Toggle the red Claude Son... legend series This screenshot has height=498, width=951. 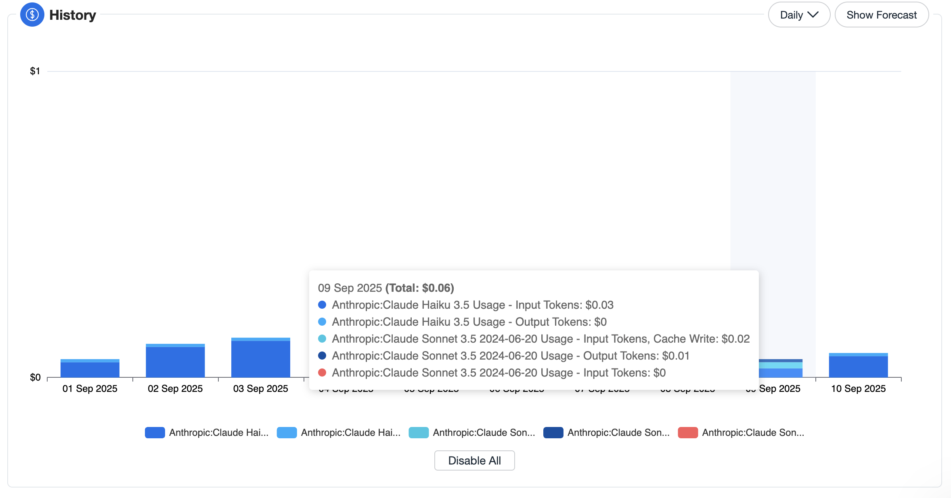click(741, 433)
